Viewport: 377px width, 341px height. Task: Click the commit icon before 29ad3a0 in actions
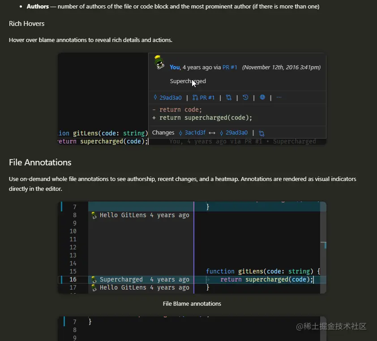click(x=155, y=97)
